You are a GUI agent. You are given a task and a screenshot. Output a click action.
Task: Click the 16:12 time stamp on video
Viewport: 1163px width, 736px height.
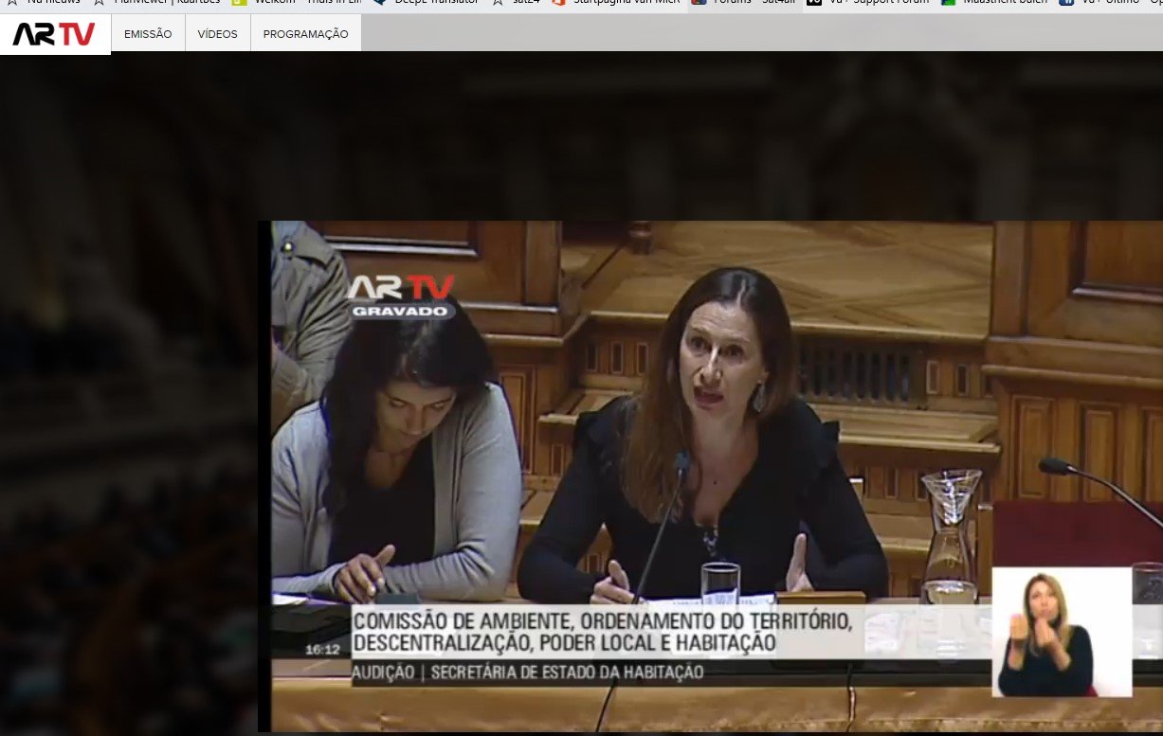[322, 650]
